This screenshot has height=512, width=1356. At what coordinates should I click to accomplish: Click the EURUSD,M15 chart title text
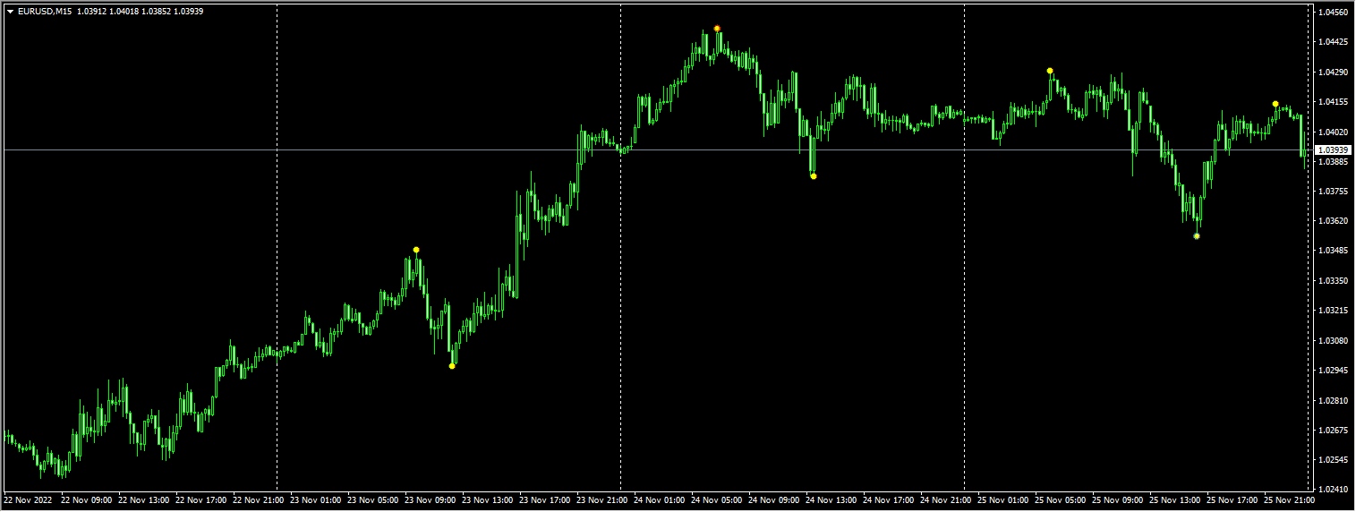coord(45,11)
